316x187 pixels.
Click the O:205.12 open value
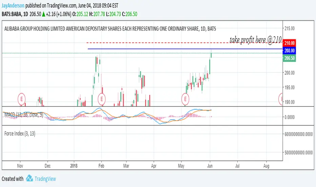[x=80, y=14]
